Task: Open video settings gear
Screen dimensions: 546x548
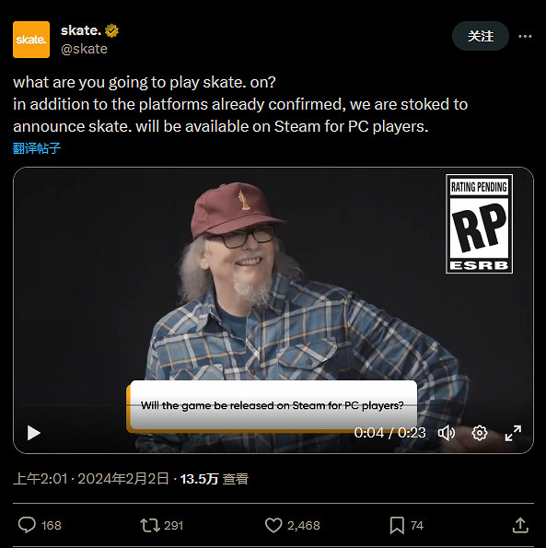Action: point(480,433)
